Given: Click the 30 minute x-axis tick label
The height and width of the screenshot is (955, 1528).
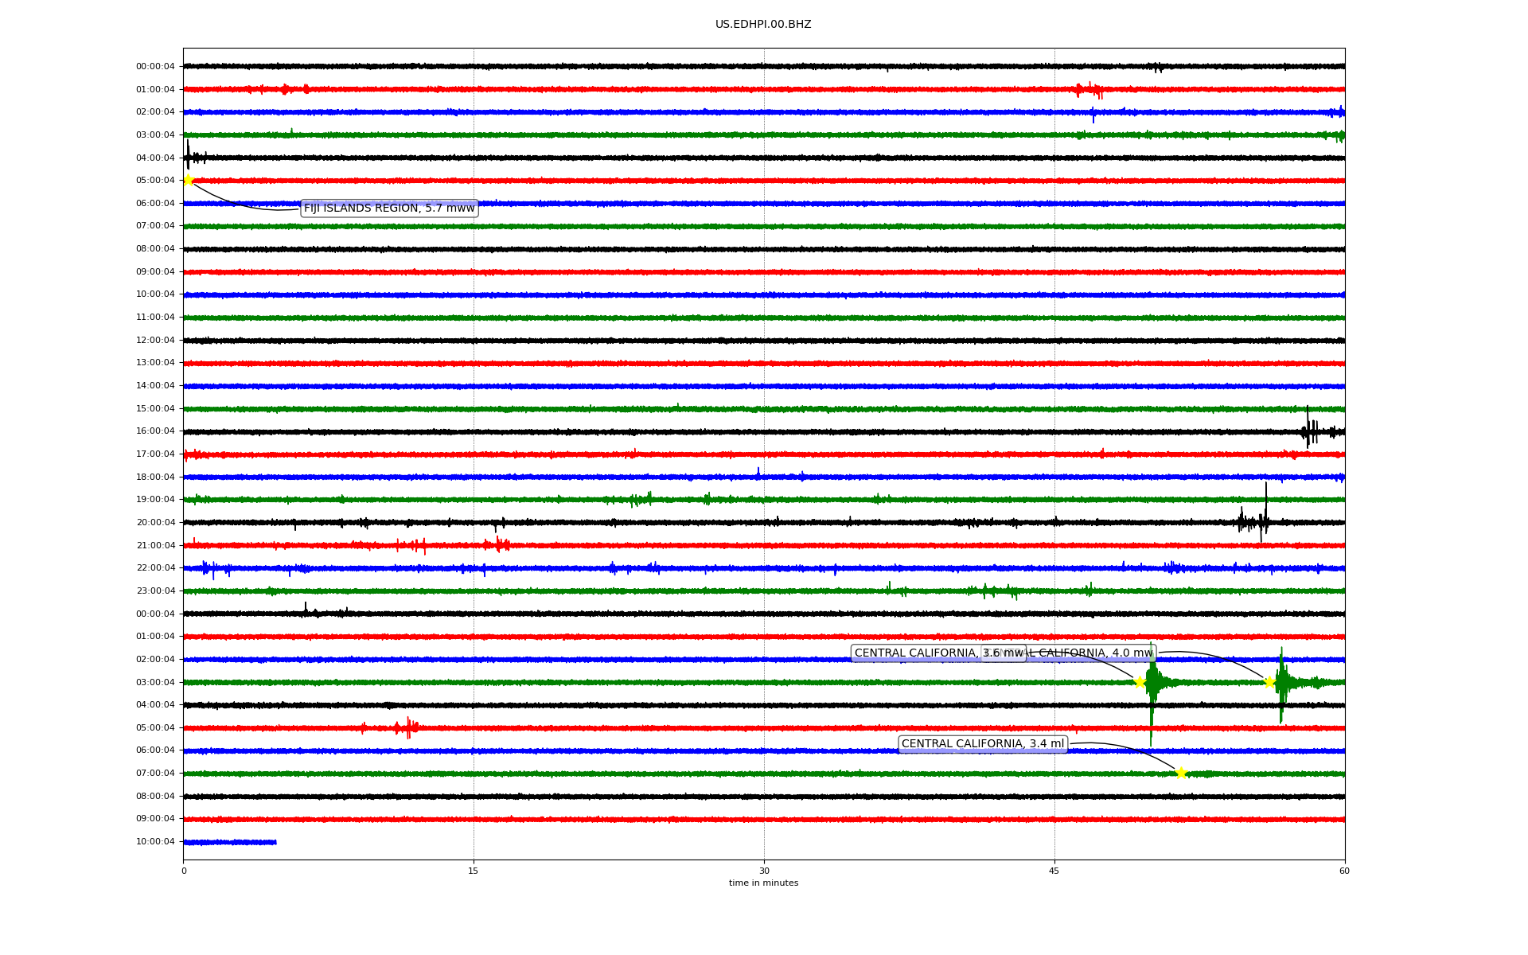Looking at the screenshot, I should [x=763, y=871].
